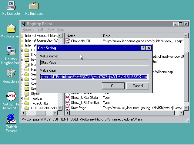Image resolution: width=194 pixels, height=145 pixels.
Task: Open the Edit menu
Action: tap(40, 30)
